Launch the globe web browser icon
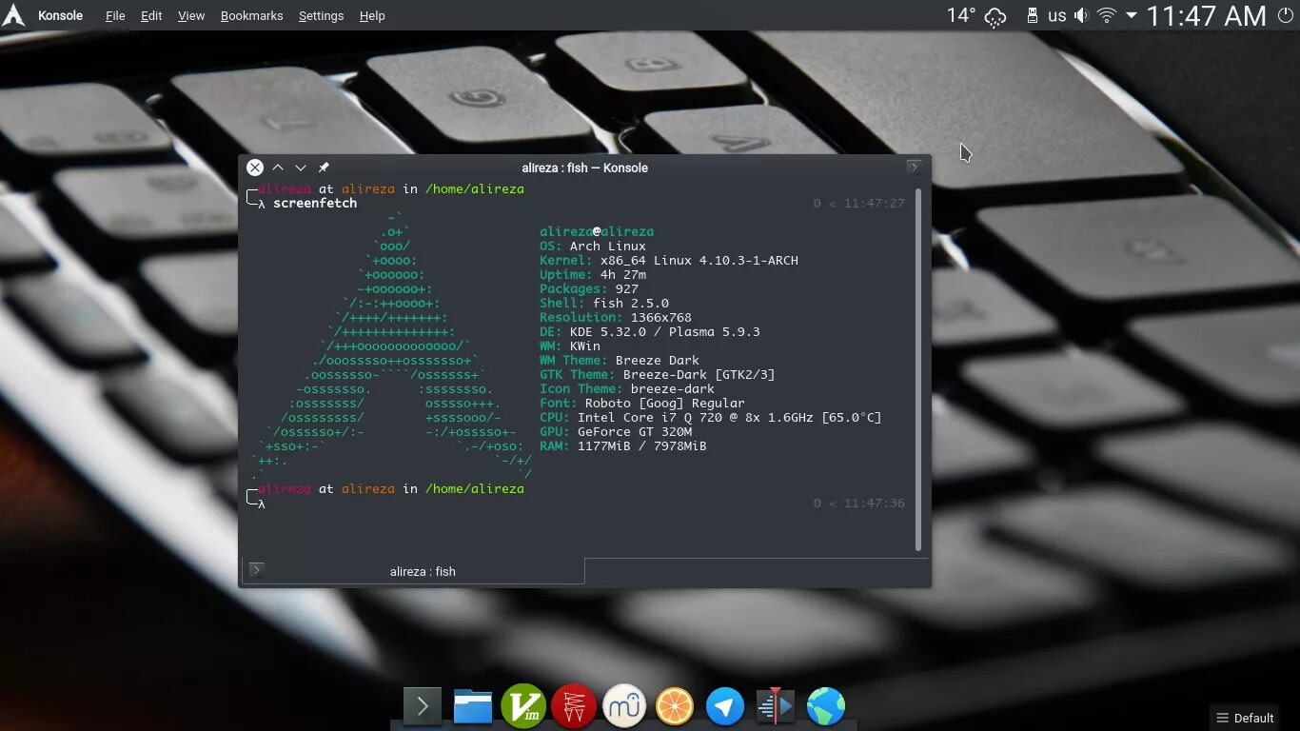The width and height of the screenshot is (1300, 731). pos(826,706)
